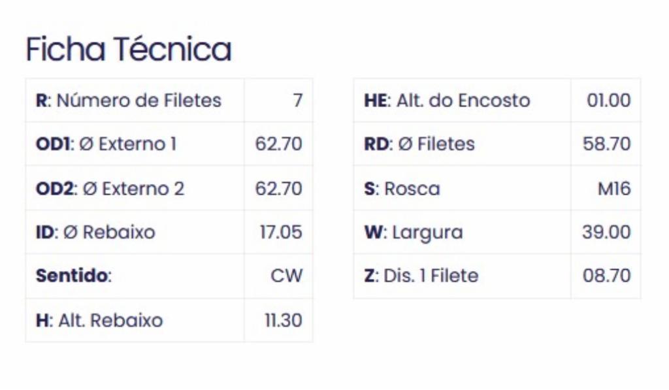
Task: Select the H: Alt. Rebaixo label
Action: 99,321
